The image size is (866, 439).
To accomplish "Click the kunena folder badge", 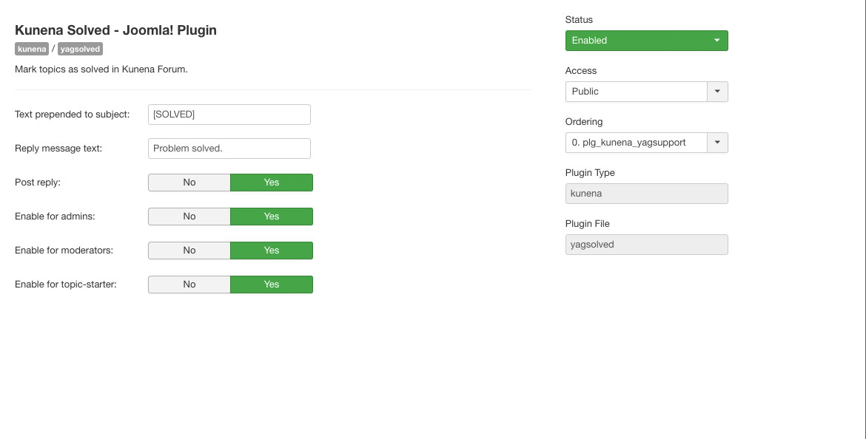I will click(32, 49).
